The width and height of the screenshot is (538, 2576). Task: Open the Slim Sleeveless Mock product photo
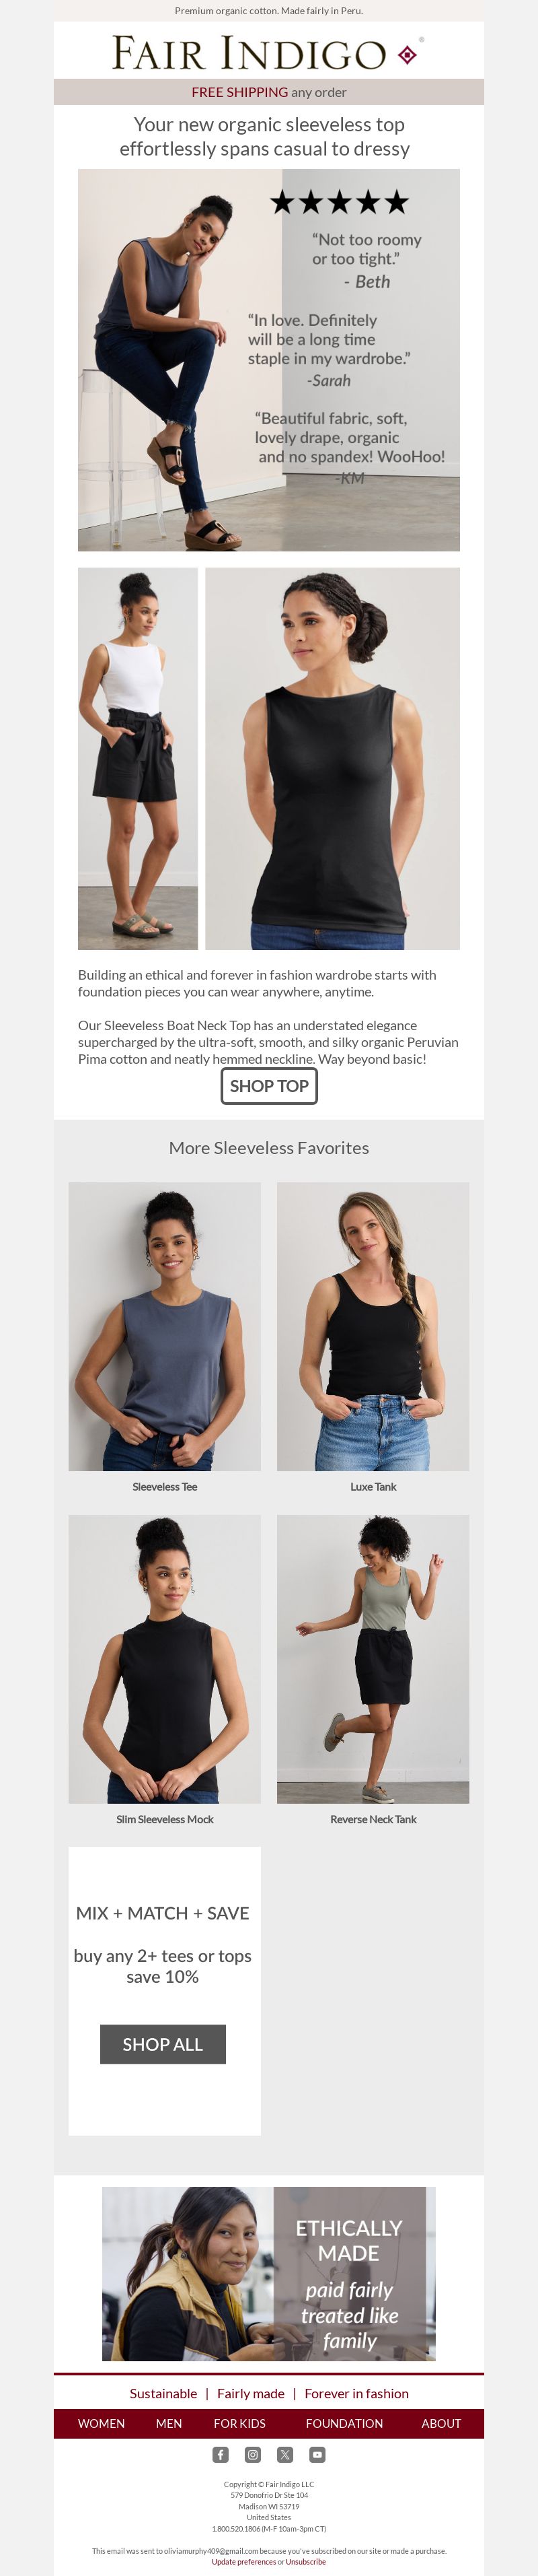click(165, 1659)
